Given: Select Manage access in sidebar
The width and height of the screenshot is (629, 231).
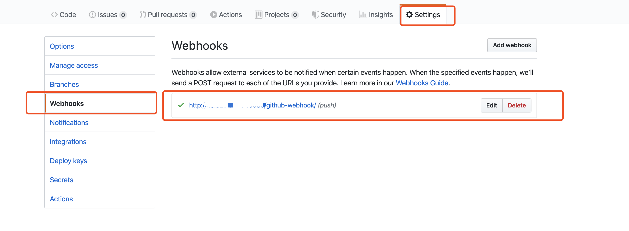Looking at the screenshot, I should (x=74, y=65).
